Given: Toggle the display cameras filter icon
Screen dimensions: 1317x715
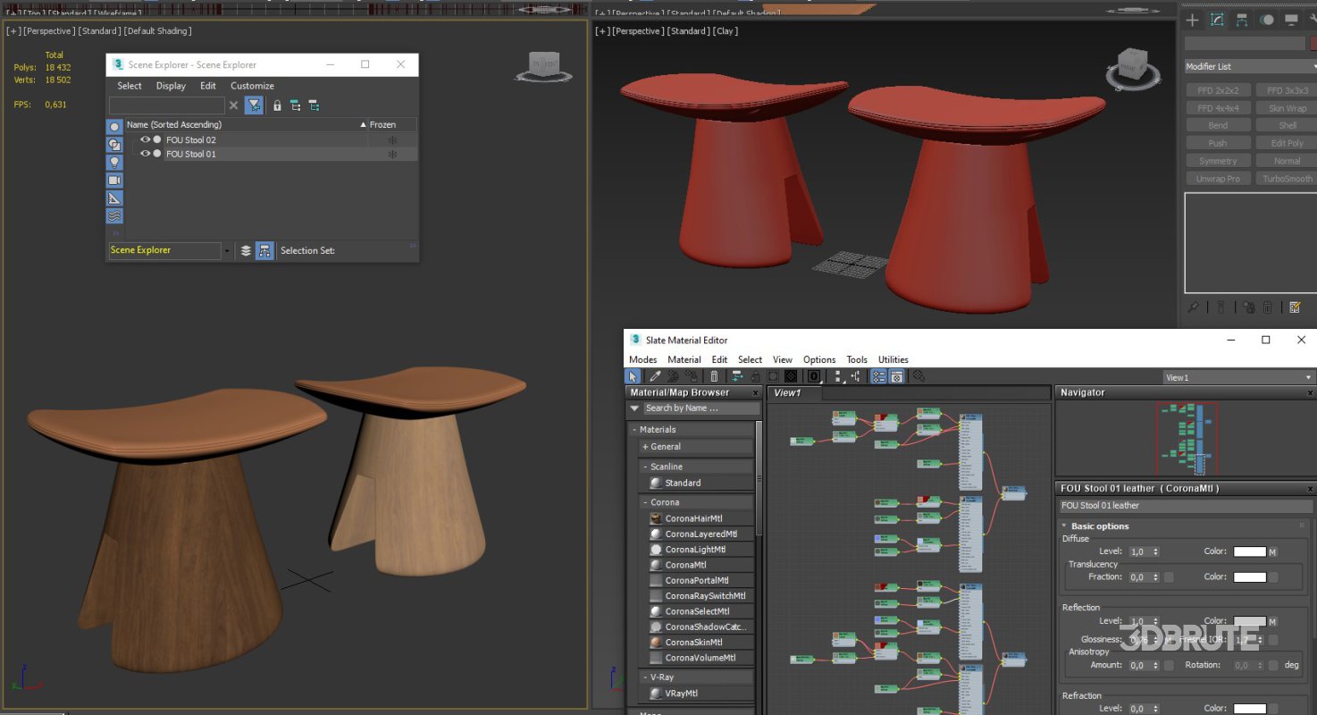Looking at the screenshot, I should pyautogui.click(x=113, y=180).
